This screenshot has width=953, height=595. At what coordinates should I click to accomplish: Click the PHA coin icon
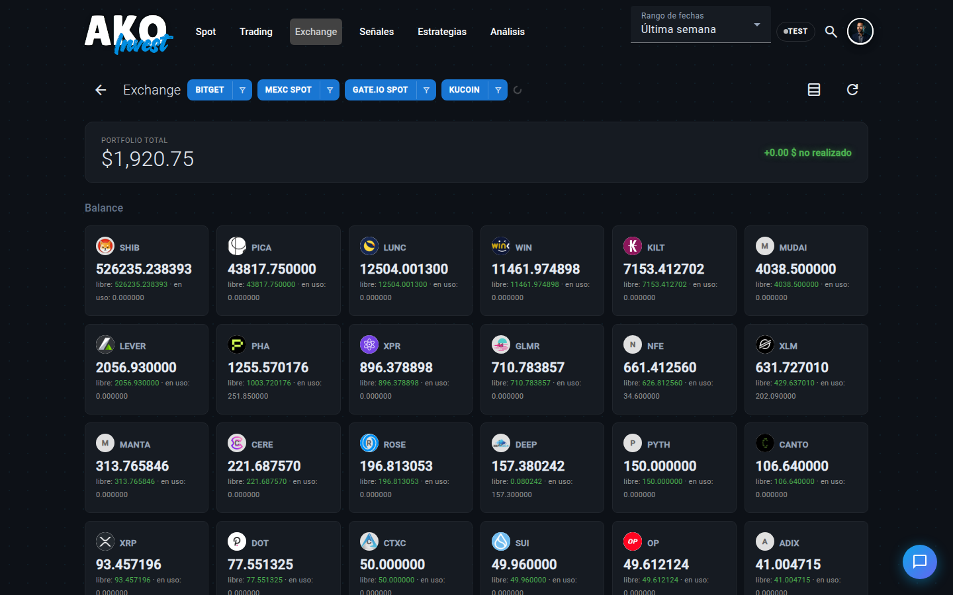[x=237, y=344]
